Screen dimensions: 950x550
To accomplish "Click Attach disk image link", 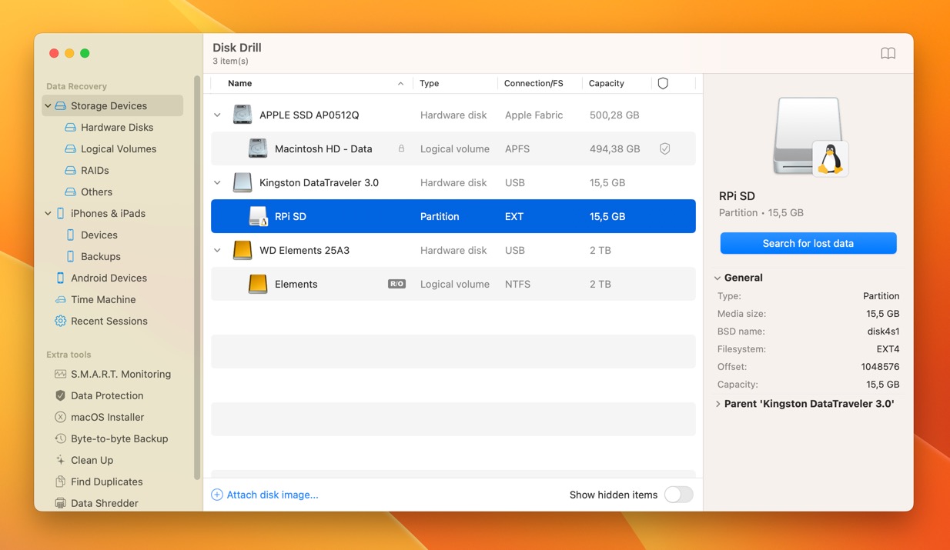I will coord(265,495).
